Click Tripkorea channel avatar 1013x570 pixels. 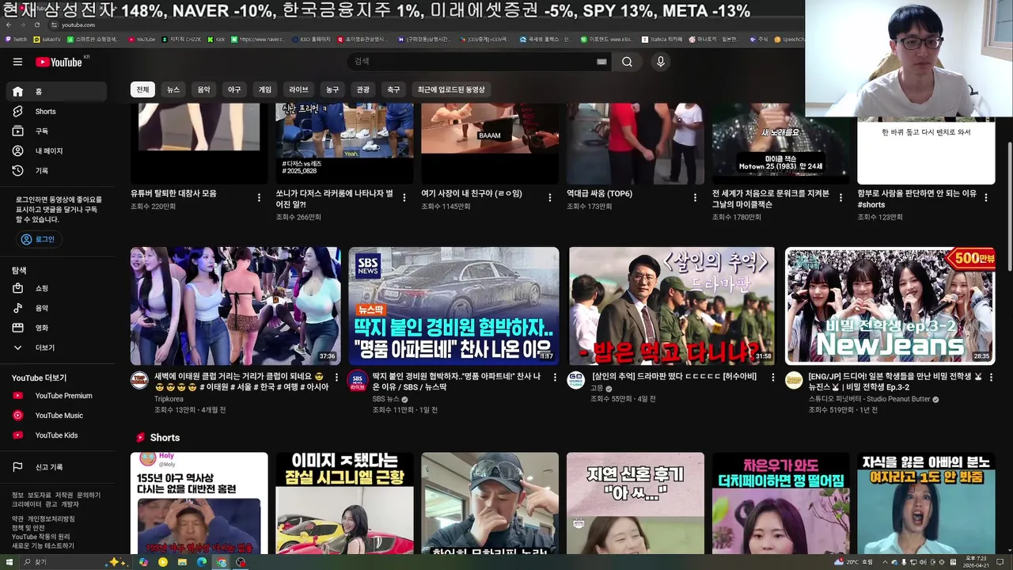click(x=139, y=380)
